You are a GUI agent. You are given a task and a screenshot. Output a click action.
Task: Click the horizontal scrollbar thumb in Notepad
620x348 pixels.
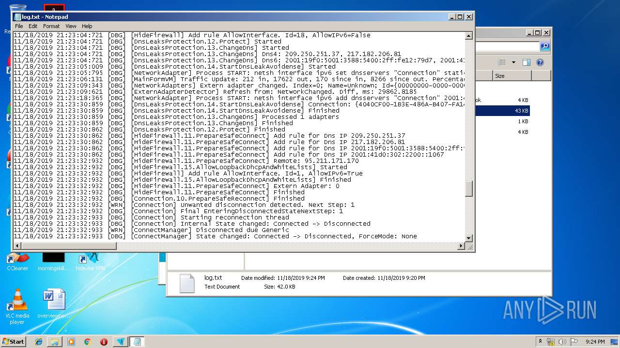click(x=69, y=246)
